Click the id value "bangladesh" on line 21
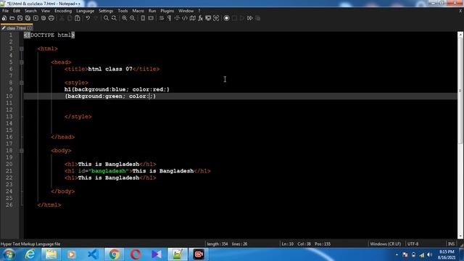The width and height of the screenshot is (464, 261). point(109,171)
